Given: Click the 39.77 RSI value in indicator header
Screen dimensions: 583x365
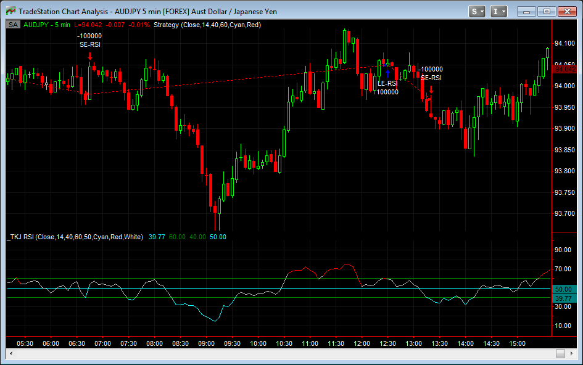Looking at the screenshot, I should (x=157, y=237).
